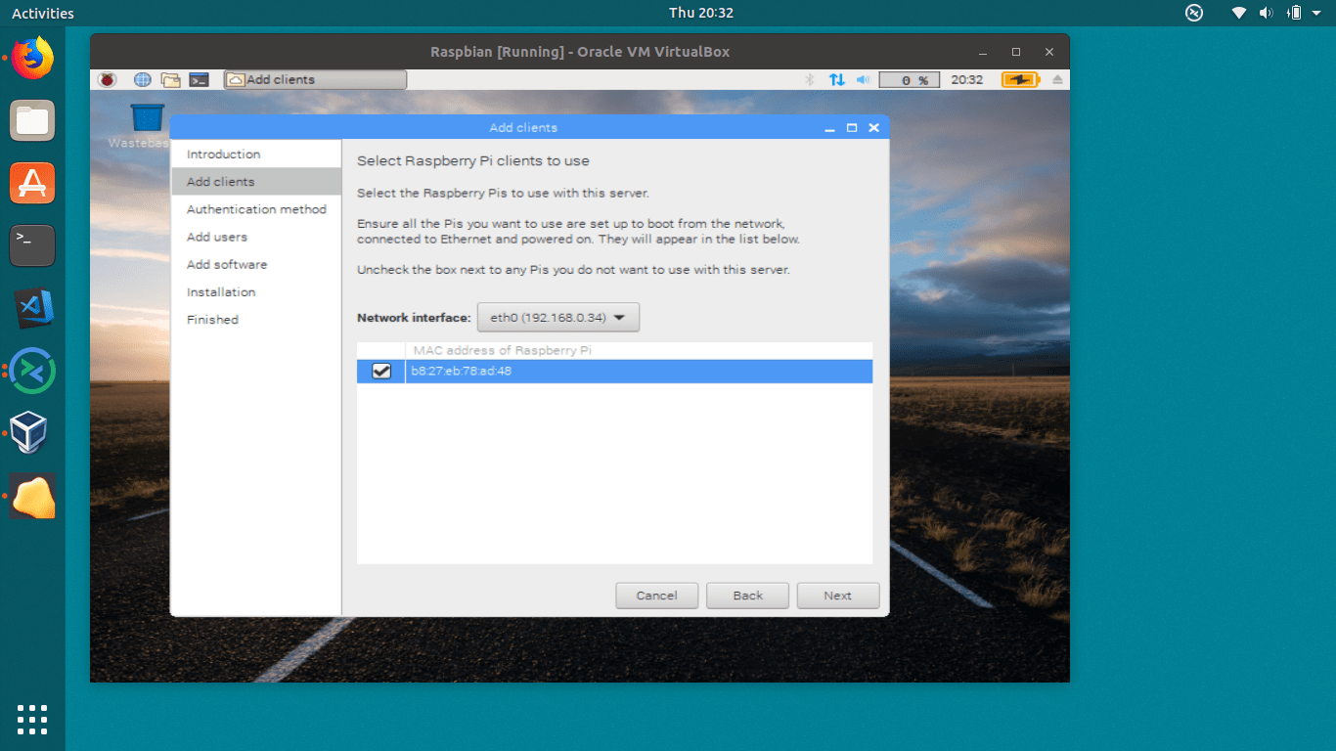Click the eject icon in Raspbian panel

(1056, 79)
